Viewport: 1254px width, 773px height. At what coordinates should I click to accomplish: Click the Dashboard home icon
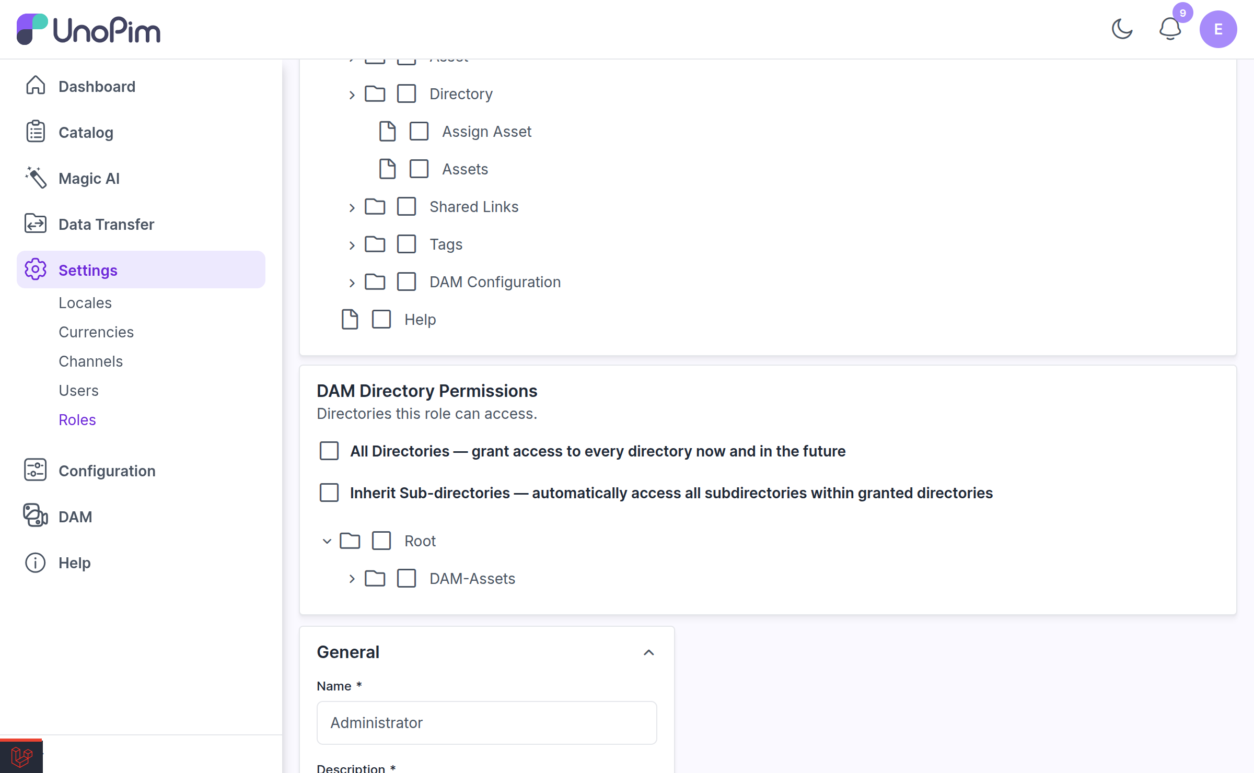[36, 86]
